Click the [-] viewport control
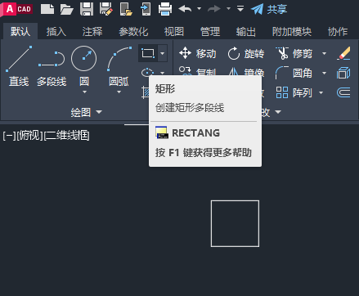Screen dimensions: 359x296 (9, 136)
